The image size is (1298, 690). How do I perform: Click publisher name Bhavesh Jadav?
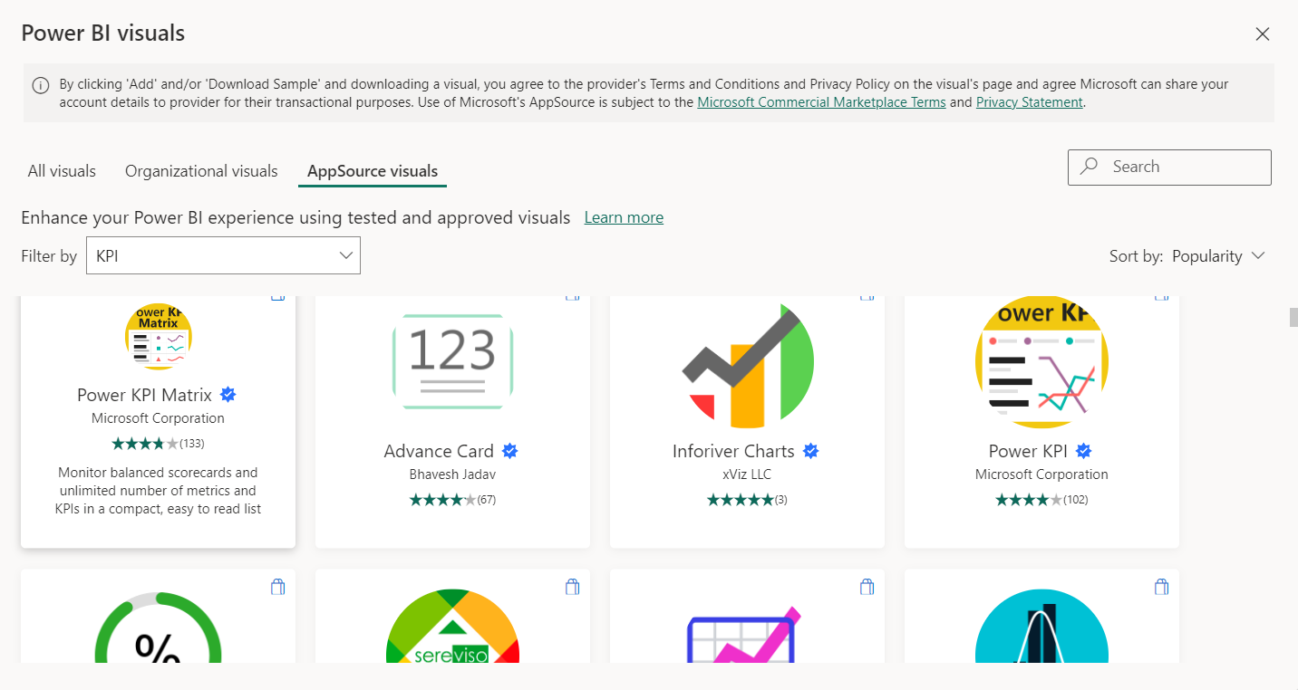(452, 474)
